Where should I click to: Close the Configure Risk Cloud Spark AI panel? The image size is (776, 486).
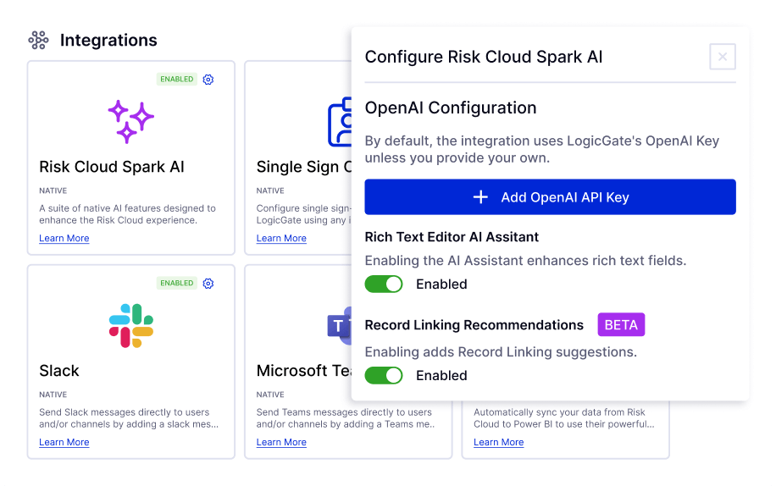[723, 57]
